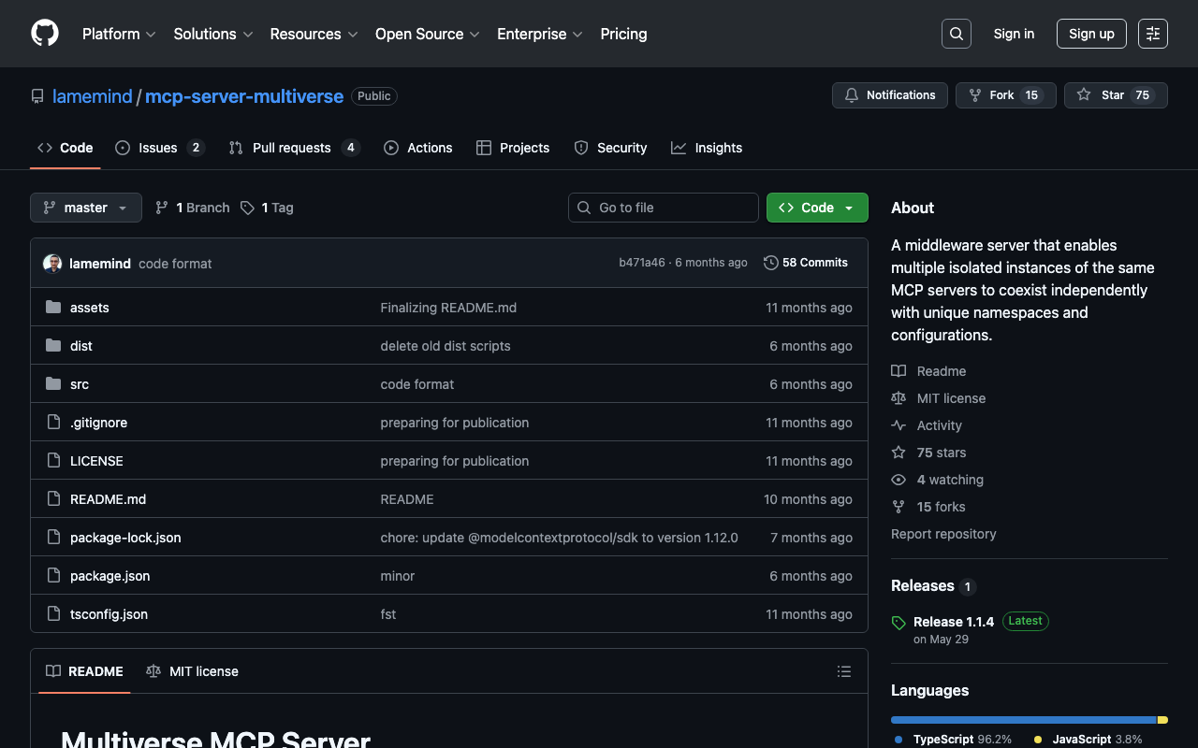Open the master branch dropdown

(86, 208)
